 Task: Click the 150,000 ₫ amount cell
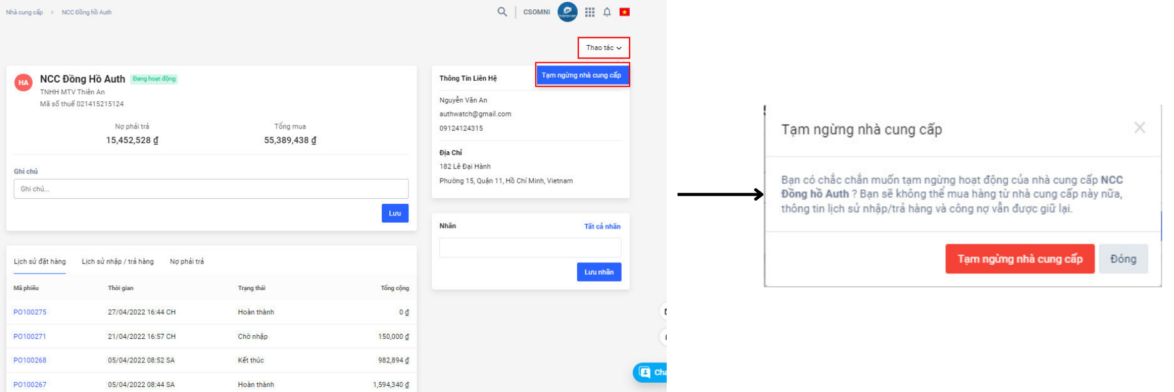pyautogui.click(x=394, y=336)
